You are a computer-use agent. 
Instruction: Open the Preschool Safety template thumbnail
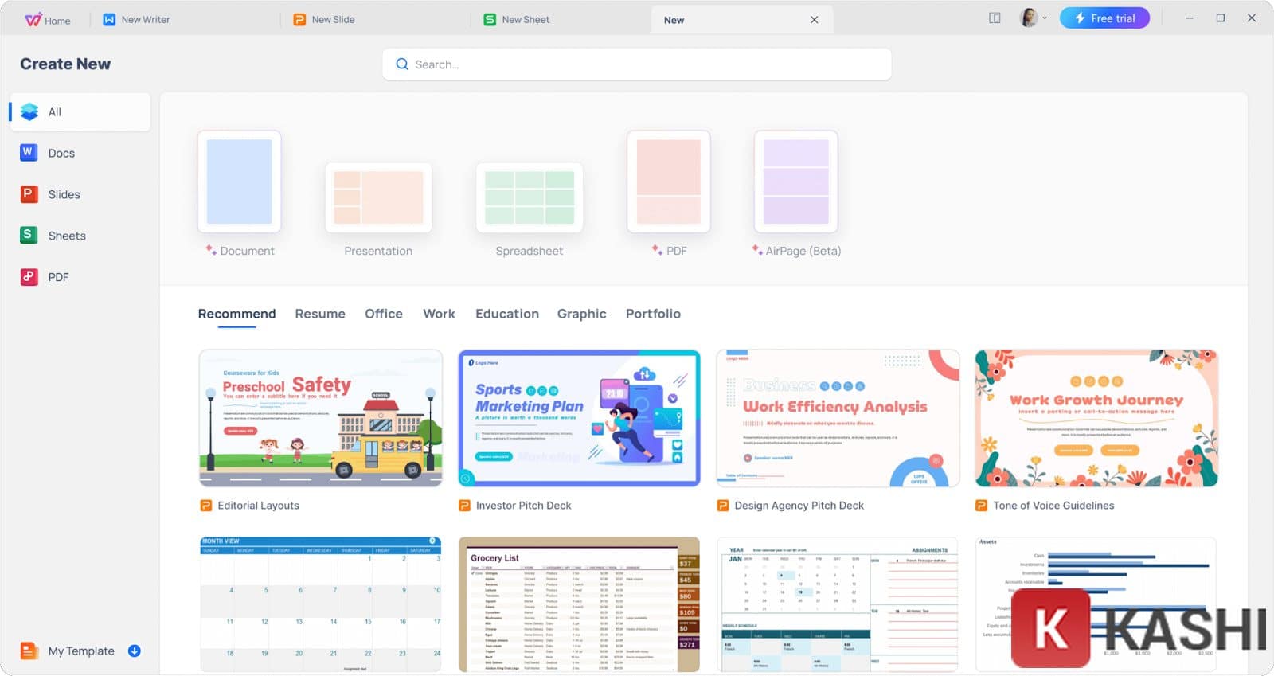tap(321, 418)
